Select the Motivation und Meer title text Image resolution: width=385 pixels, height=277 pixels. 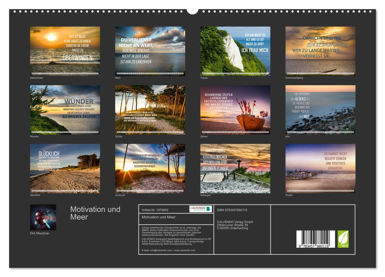pos(95,213)
